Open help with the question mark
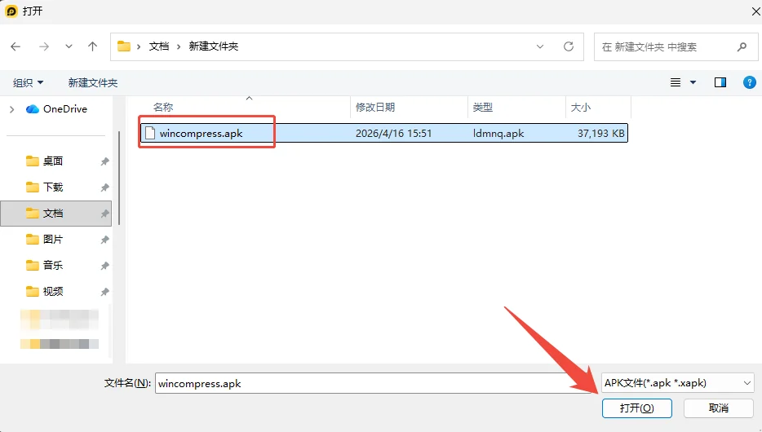Image resolution: width=762 pixels, height=432 pixels. point(750,82)
